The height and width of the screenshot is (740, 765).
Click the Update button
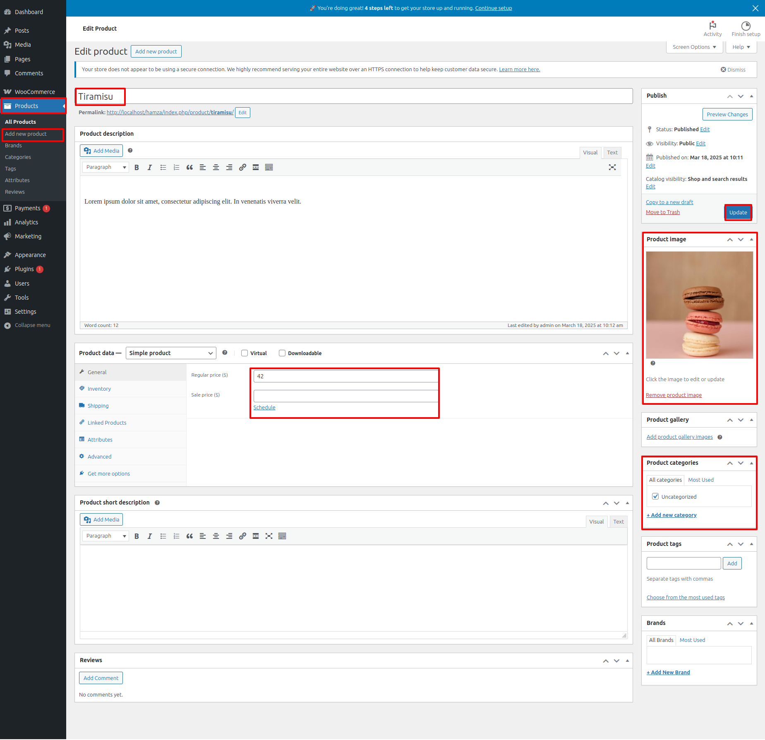738,212
